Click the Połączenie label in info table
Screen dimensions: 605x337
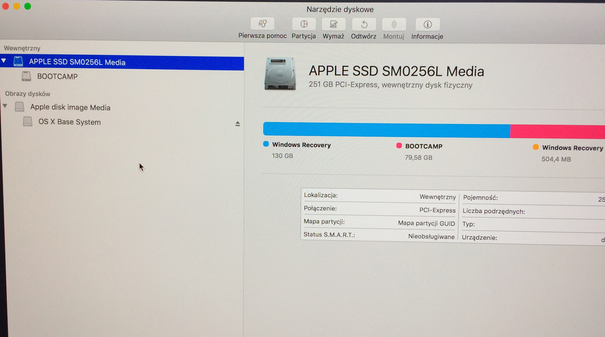(x=320, y=208)
